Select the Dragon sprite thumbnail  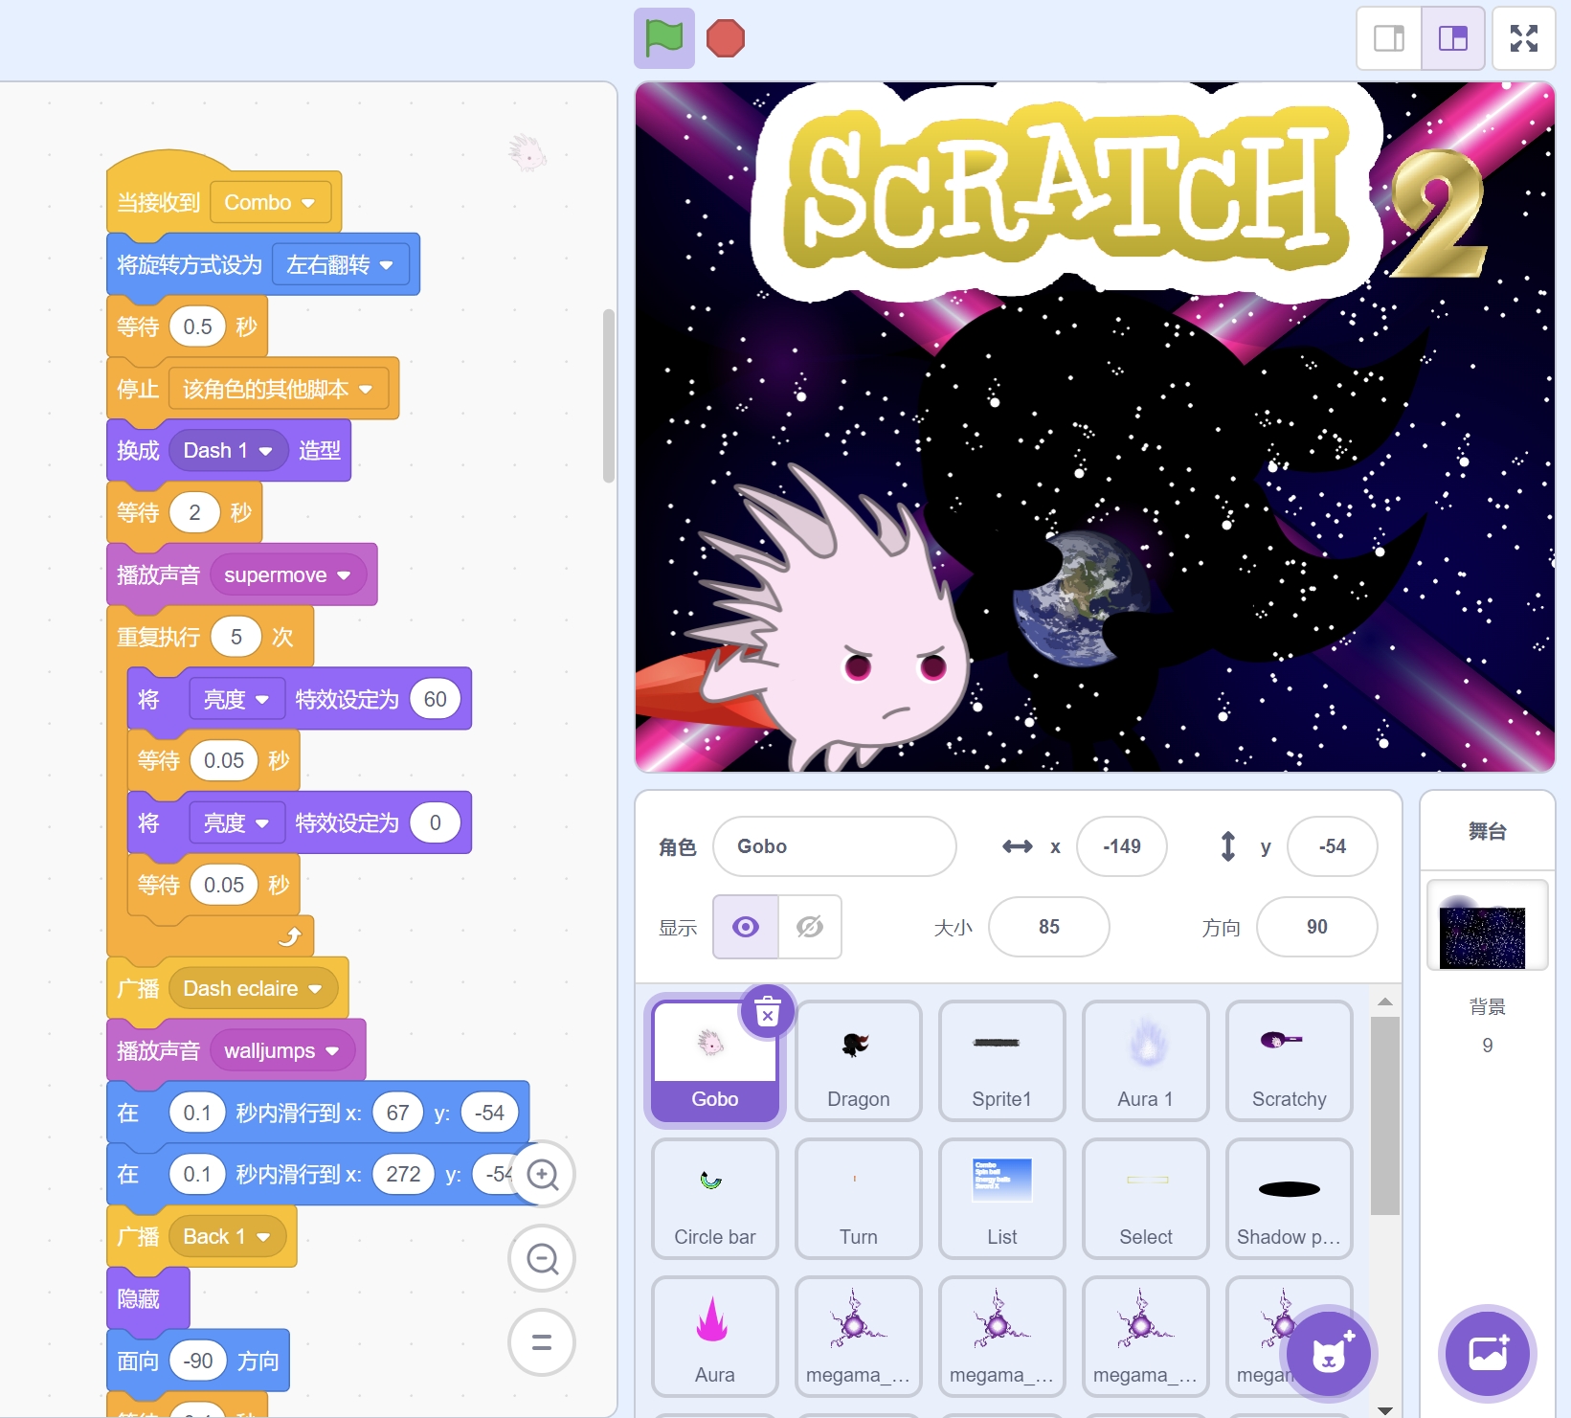point(858,1061)
